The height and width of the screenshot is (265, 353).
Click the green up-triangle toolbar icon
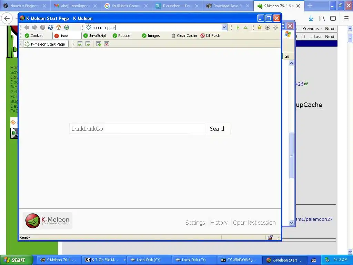coord(245,28)
